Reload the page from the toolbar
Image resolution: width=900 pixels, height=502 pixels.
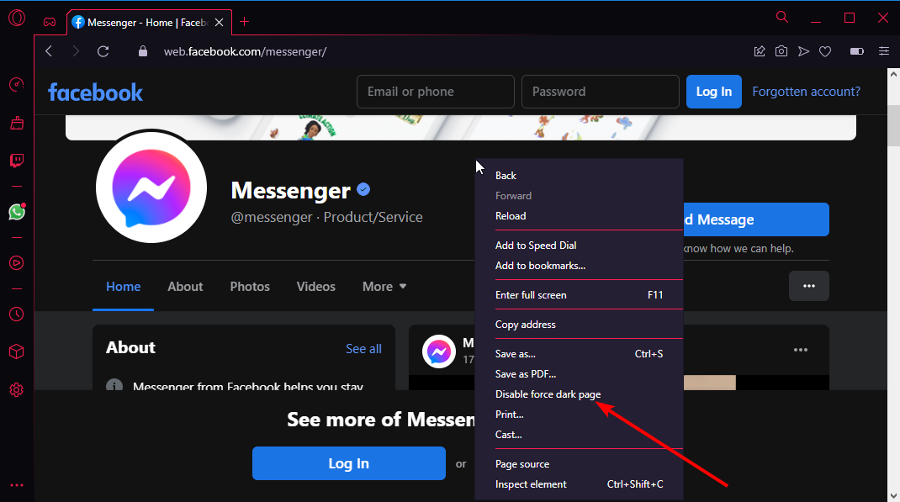103,51
